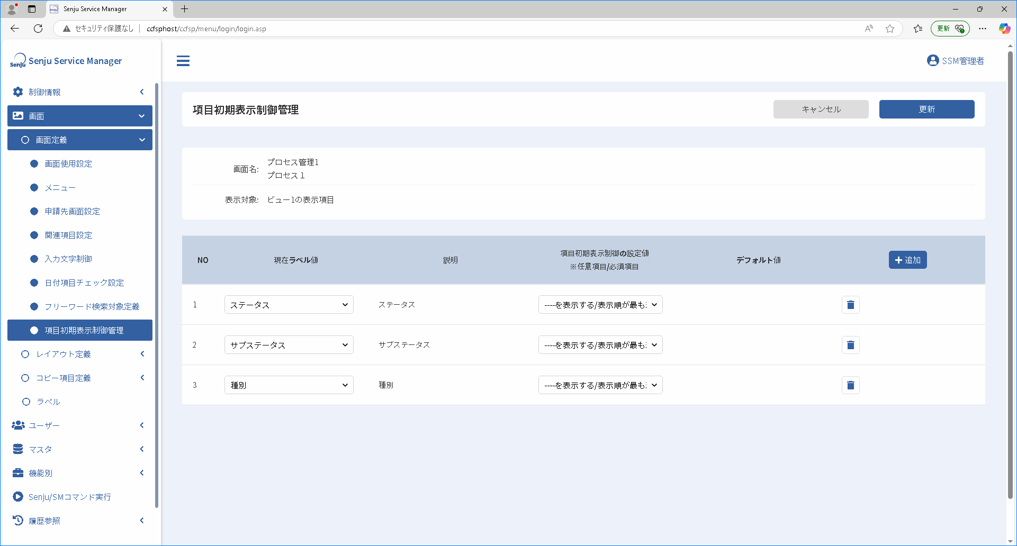
Task: Open the Copilot icon in browser toolbar
Action: [x=1004, y=29]
